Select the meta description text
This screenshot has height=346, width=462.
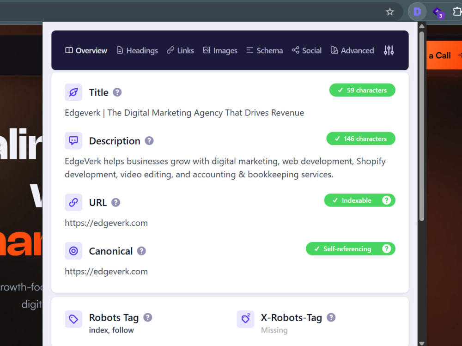pyautogui.click(x=225, y=168)
